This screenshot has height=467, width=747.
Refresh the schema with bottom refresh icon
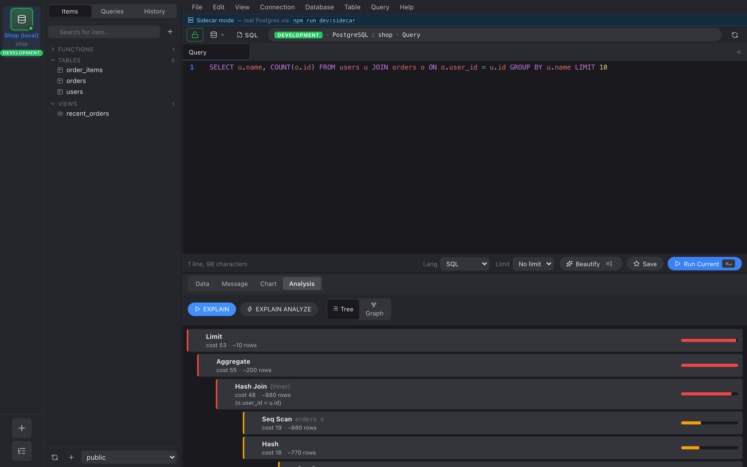55,457
